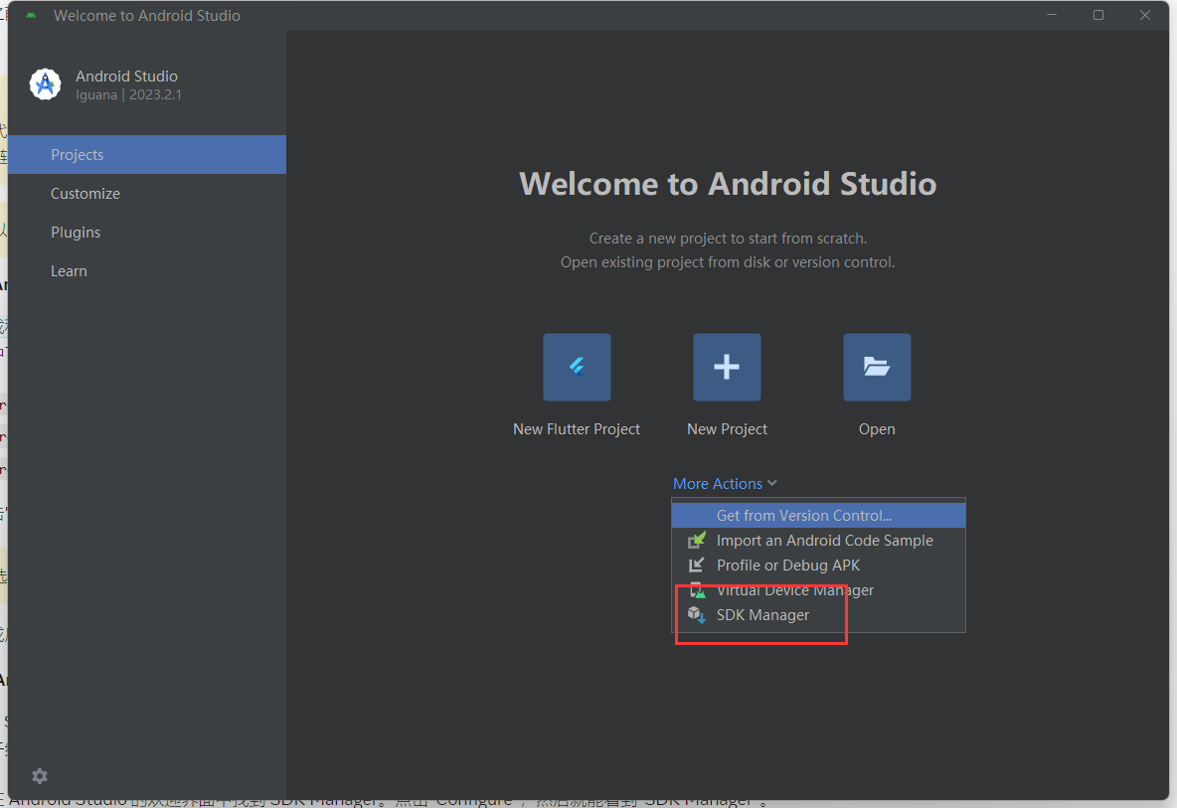Image resolution: width=1177 pixels, height=808 pixels.
Task: Click the title bar Android icon
Action: click(x=31, y=15)
